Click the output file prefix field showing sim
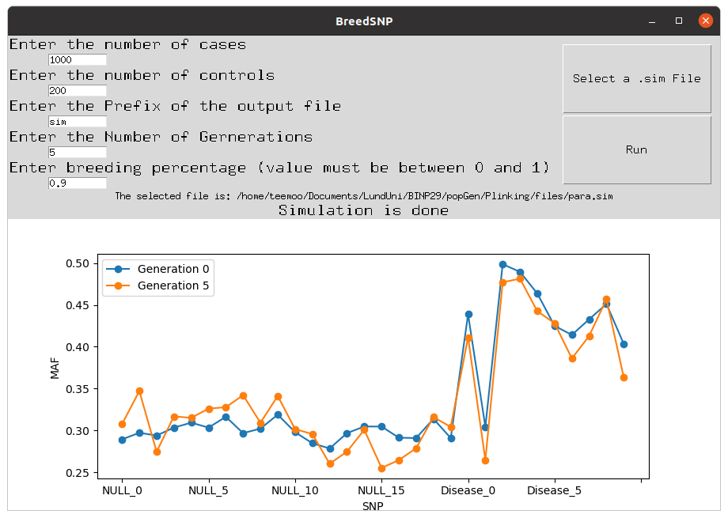Screen dimensions: 728x518 point(77,121)
